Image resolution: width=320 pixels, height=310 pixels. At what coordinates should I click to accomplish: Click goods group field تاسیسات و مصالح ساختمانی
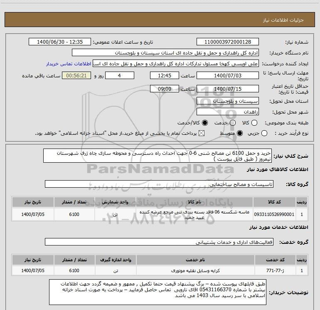159,184
